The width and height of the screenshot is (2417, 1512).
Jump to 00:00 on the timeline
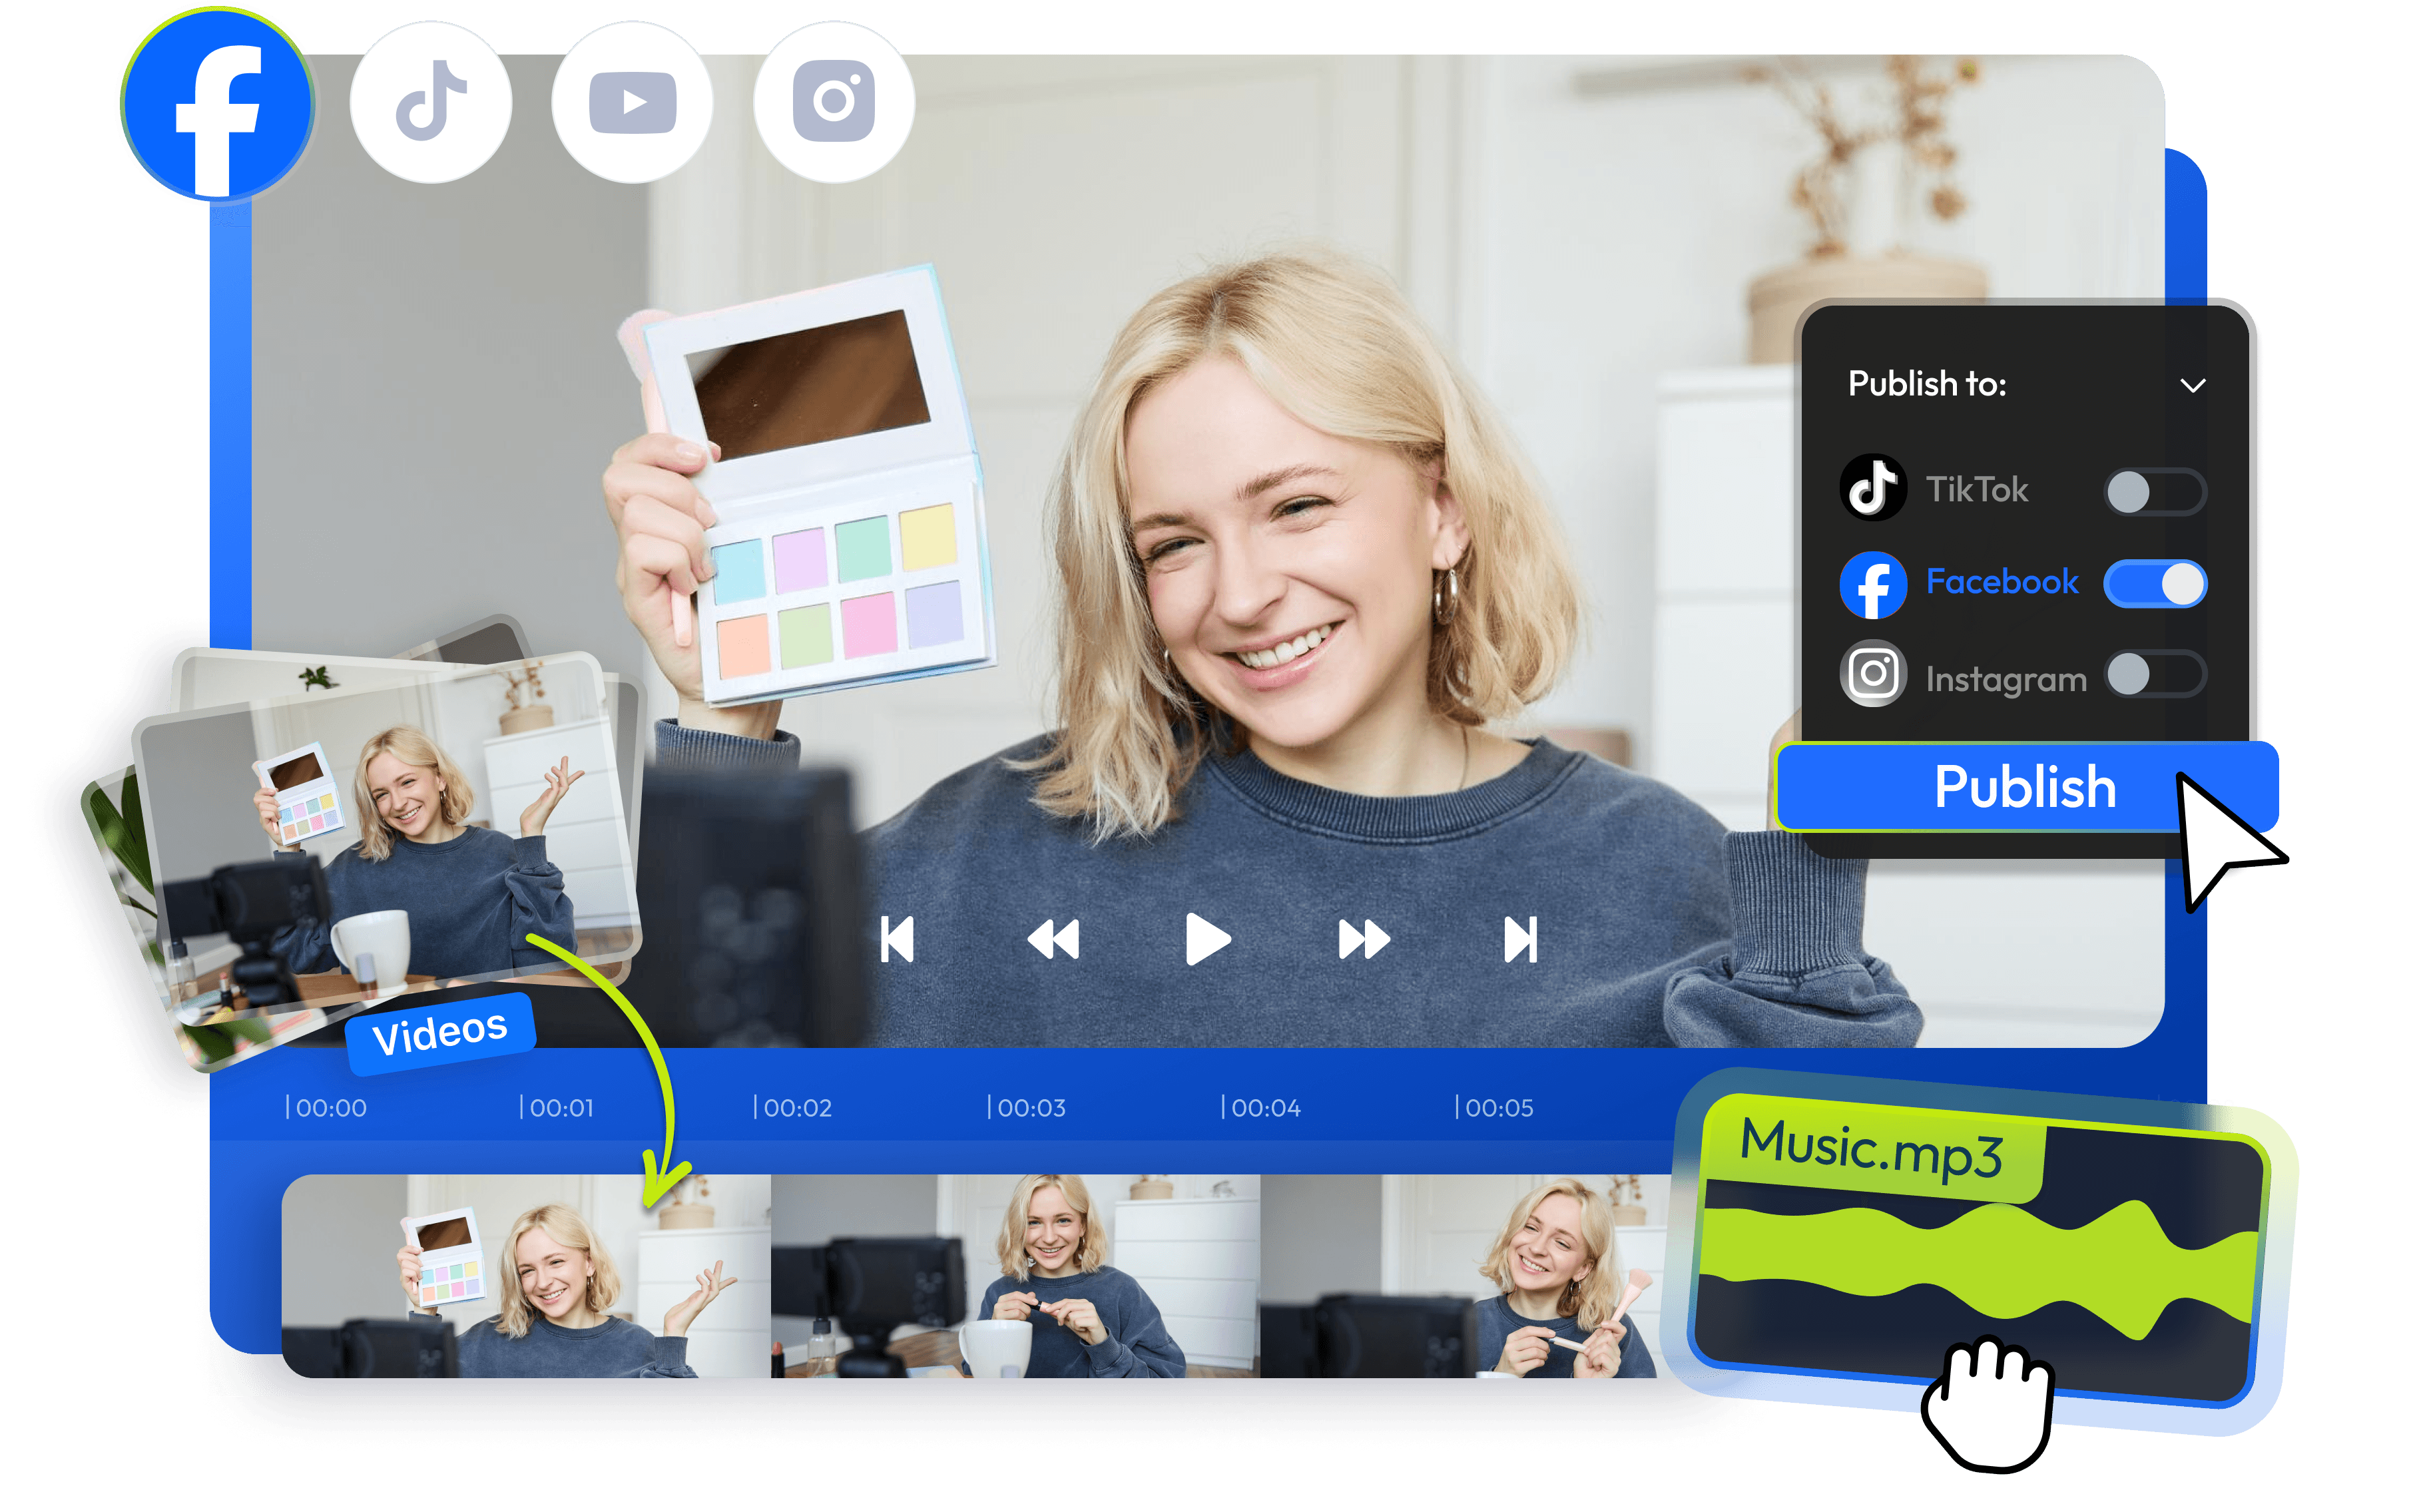point(327,1108)
